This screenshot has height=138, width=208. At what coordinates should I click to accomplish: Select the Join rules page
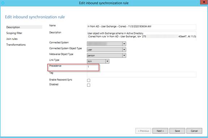(12, 39)
